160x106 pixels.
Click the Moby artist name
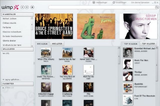88,79
